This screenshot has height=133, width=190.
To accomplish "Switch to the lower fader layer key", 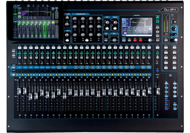I will click(x=14, y=75).
